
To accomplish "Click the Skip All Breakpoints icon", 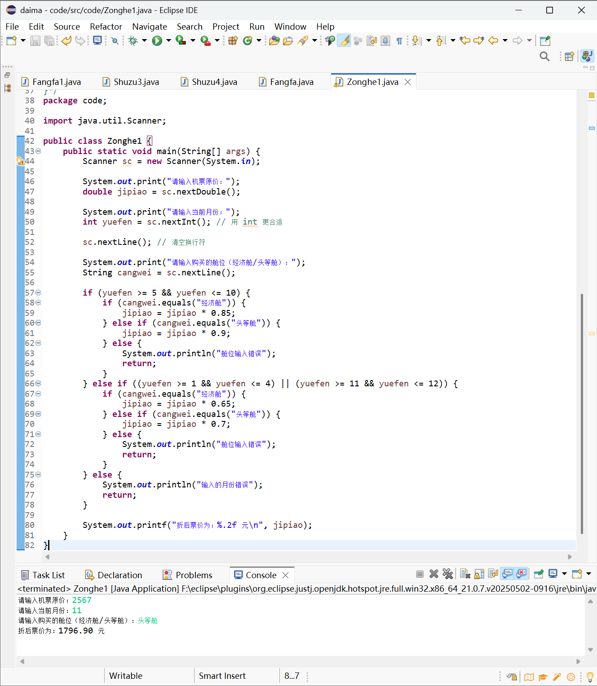I will (115, 41).
